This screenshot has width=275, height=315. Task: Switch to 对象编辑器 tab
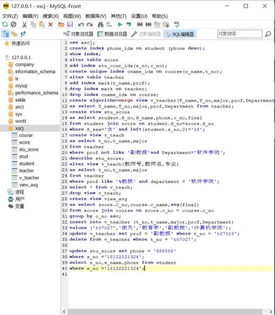click(146, 34)
